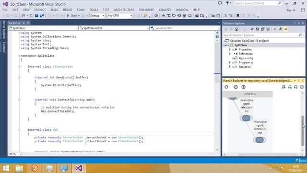
Task: Zoom in in Branch Explorer
Action: click(x=243, y=87)
